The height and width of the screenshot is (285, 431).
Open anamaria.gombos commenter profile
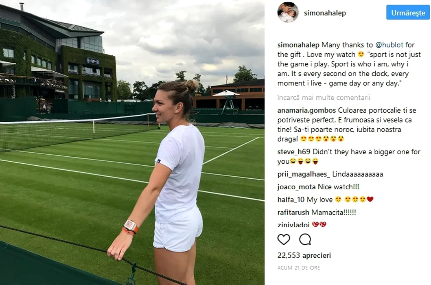tap(306, 110)
